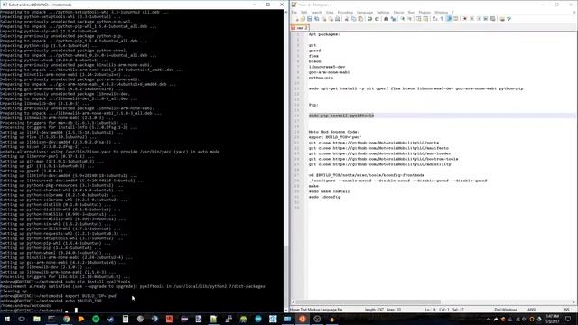Click the Save Recorded Macro icon
The image size is (578, 325).
coord(492,19)
